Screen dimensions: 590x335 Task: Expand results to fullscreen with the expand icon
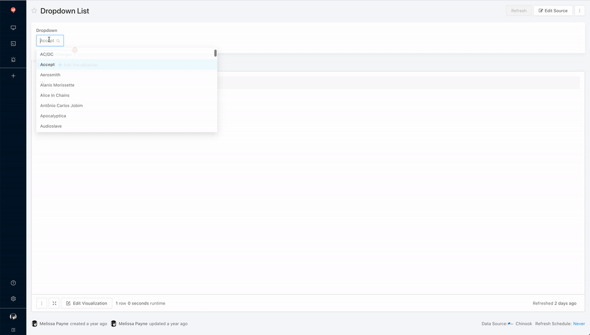(x=54, y=303)
